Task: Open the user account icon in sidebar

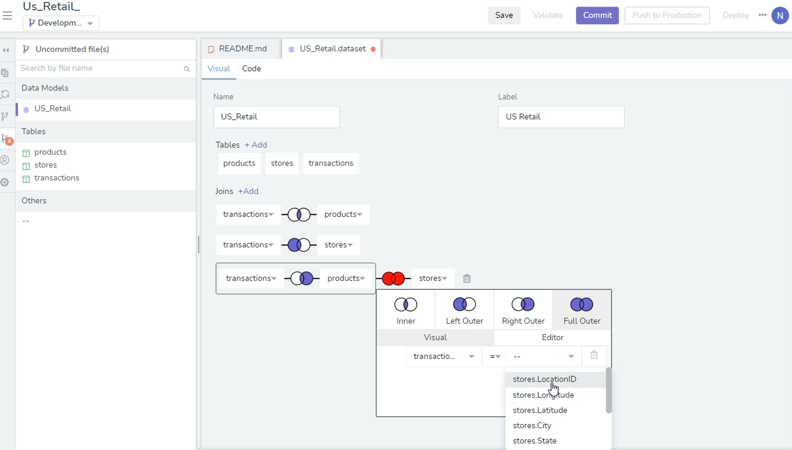Action: [x=5, y=160]
